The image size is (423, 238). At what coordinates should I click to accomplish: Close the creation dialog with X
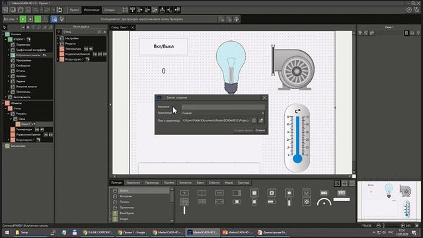pyautogui.click(x=264, y=98)
